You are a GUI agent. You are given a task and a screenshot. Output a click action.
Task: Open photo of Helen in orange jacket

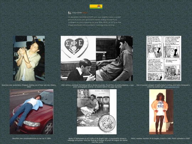(x=161, y=112)
